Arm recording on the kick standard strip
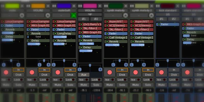204x102 pixels. pos(161,72)
